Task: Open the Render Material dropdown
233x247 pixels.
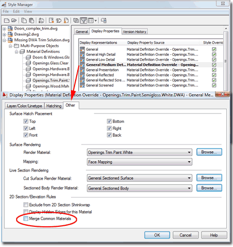Action: (139, 152)
